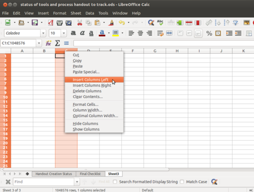Expand the font size dropdown
Screen dimensions: 254x192
click(x=63, y=33)
